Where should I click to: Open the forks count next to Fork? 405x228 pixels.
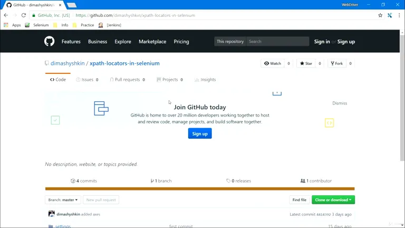(351, 63)
